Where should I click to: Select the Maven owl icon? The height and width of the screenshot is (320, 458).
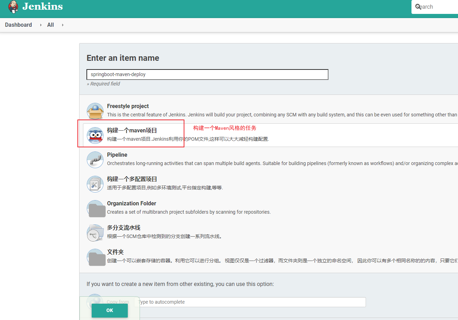pyautogui.click(x=95, y=135)
